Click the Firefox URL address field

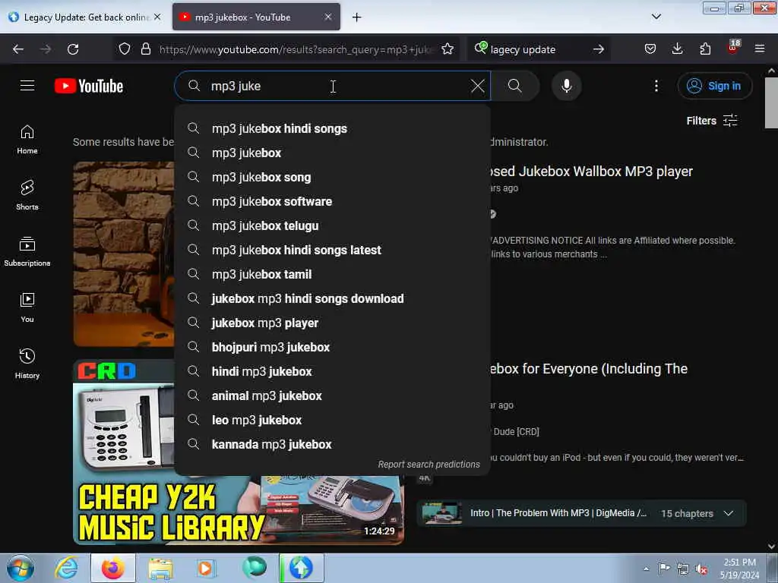296,49
